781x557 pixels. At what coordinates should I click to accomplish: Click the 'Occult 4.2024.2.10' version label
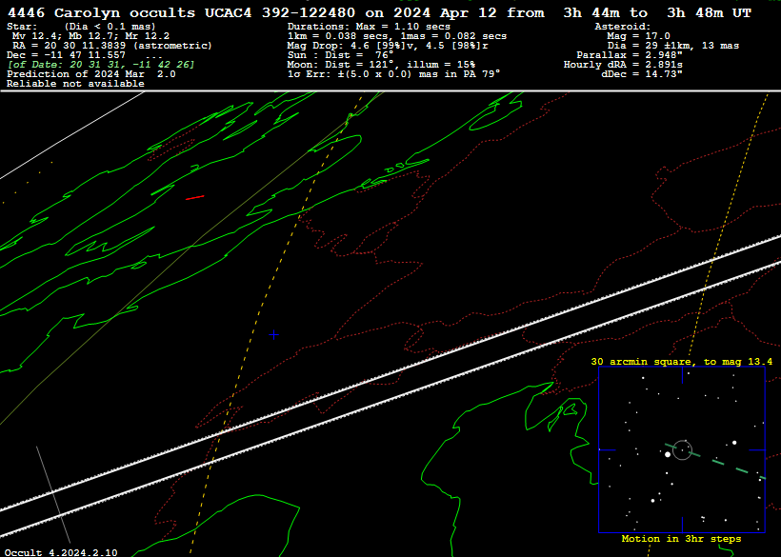pos(61,552)
